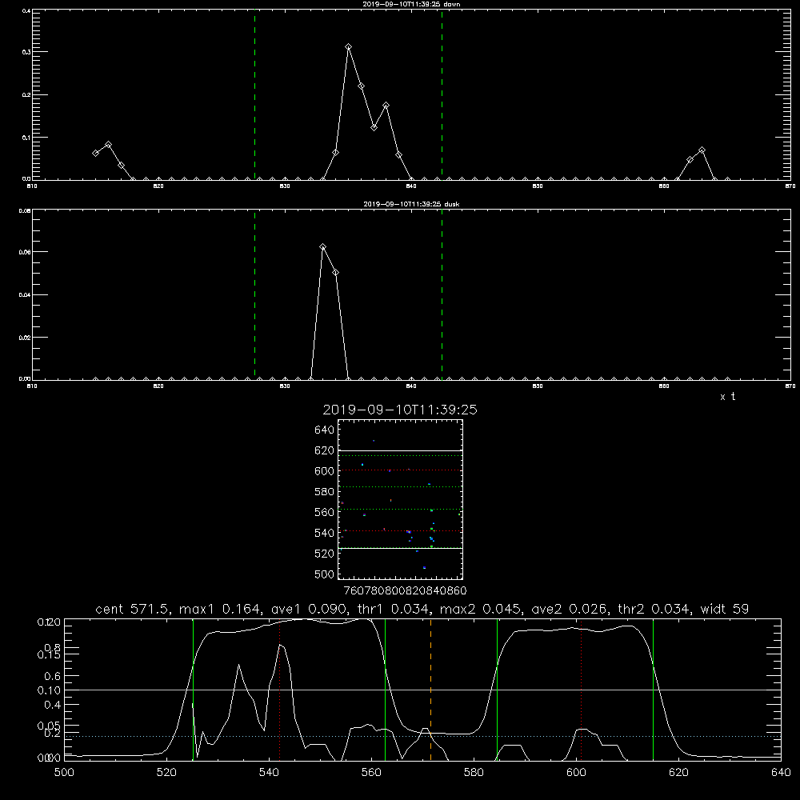Click the '540' x-axis label of profile plot
This screenshot has width=800, height=800.
(269, 773)
